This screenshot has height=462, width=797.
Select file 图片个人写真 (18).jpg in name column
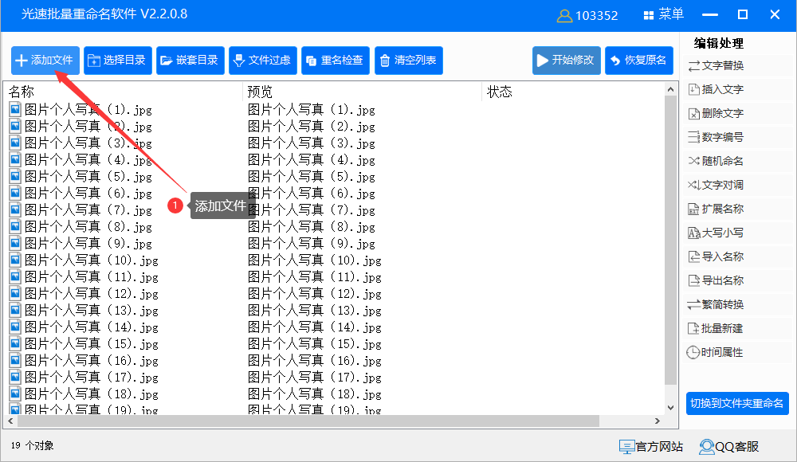[92, 395]
